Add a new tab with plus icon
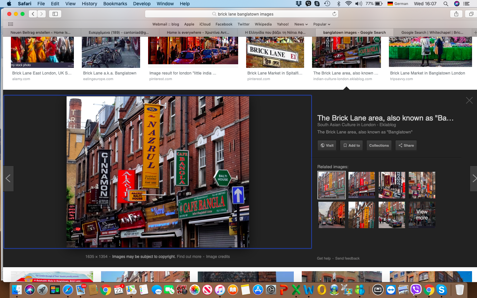The image size is (477, 298). [475, 32]
